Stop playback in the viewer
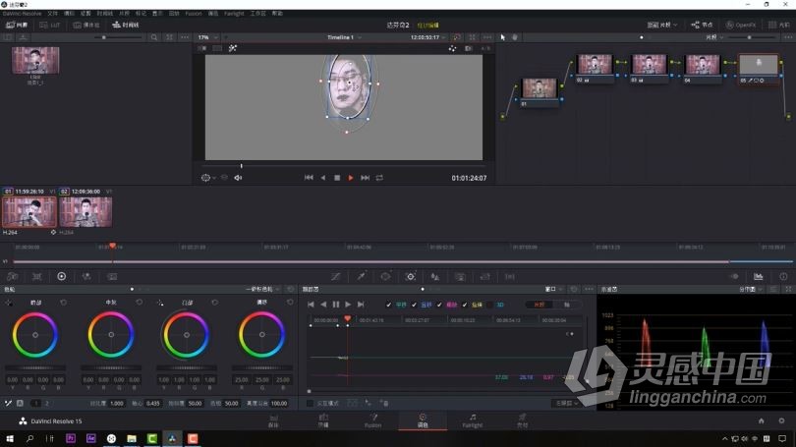 (x=336, y=178)
